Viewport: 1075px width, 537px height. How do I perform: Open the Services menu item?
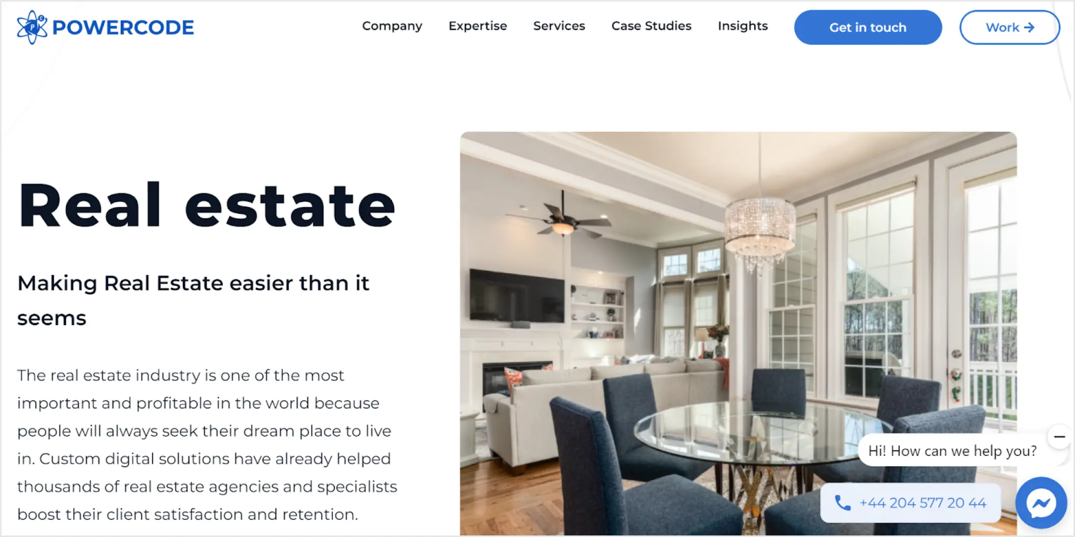pos(559,26)
